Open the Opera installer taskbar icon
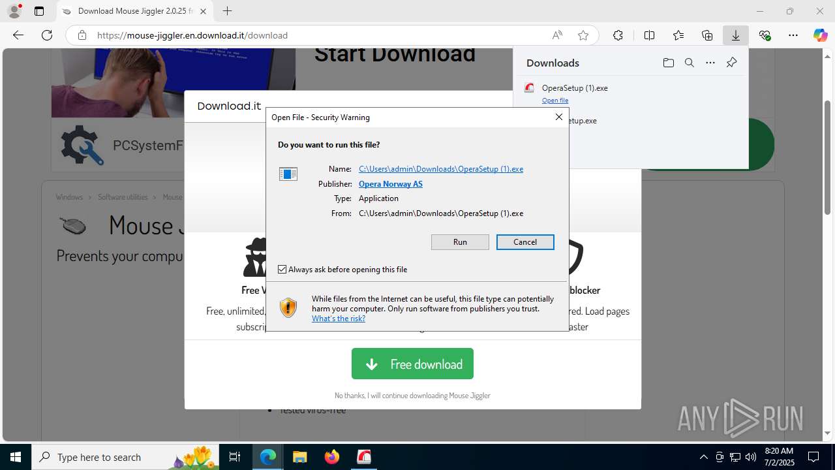Viewport: 835px width, 470px height. [x=363, y=457]
